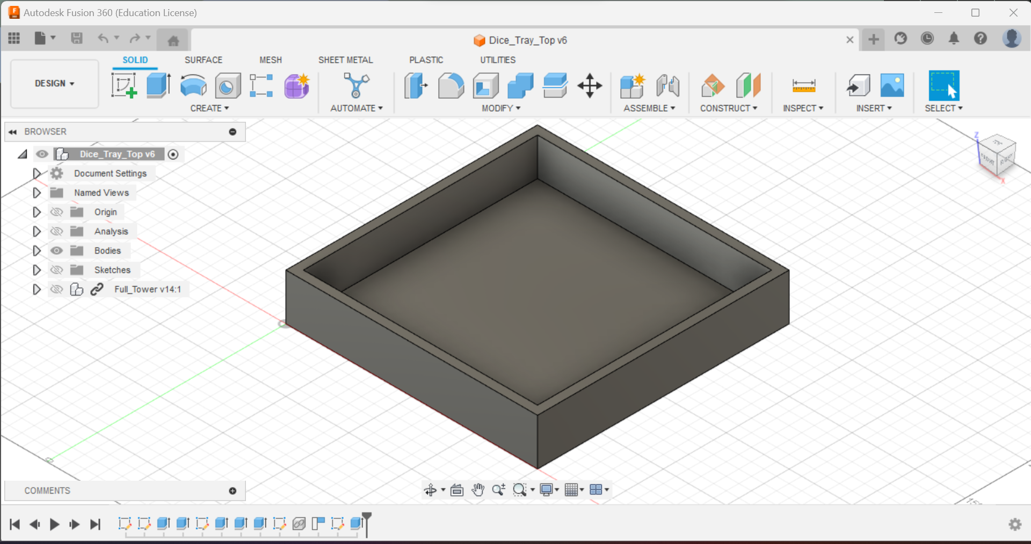Select the Create Sketch tool
This screenshot has width=1031, height=544.
(x=124, y=85)
